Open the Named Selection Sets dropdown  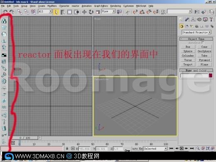pyautogui.click(x=179, y=11)
